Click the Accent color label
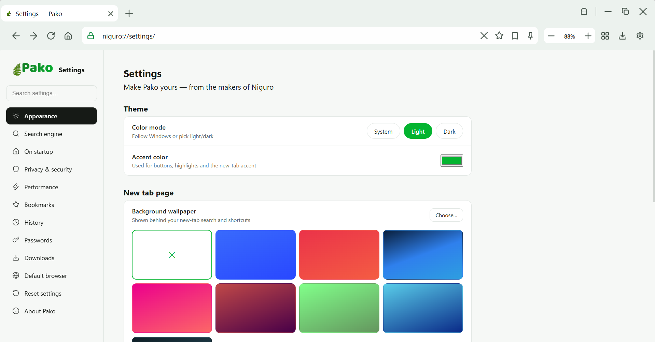Image resolution: width=655 pixels, height=342 pixels. pyautogui.click(x=150, y=157)
